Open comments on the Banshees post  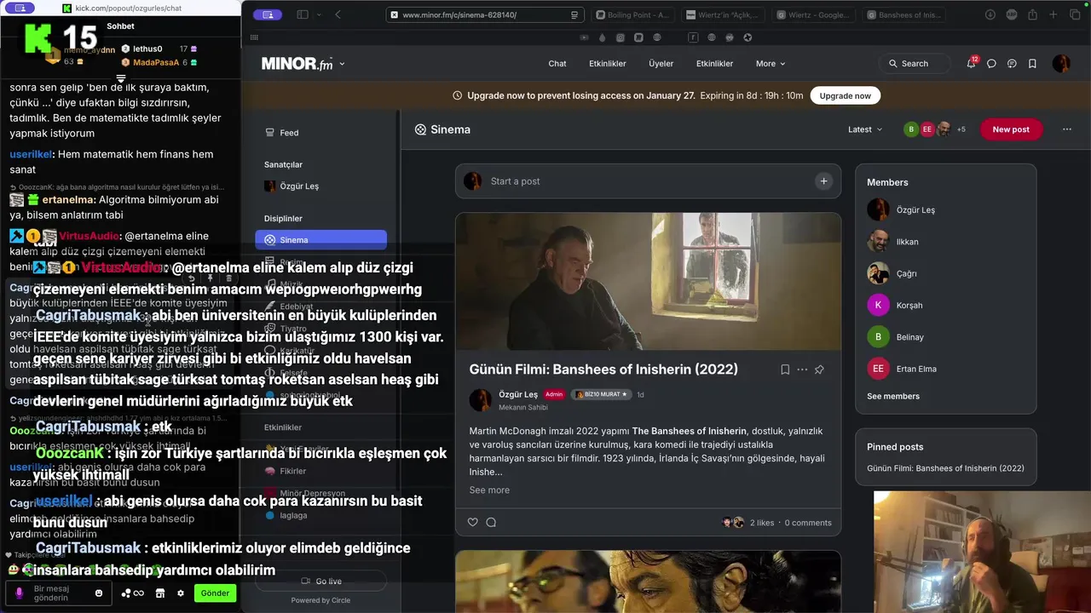pyautogui.click(x=491, y=522)
